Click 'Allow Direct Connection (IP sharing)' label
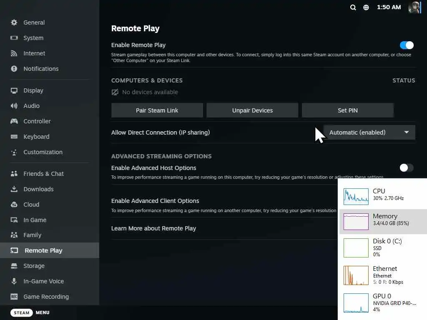427x320 pixels. [161, 132]
